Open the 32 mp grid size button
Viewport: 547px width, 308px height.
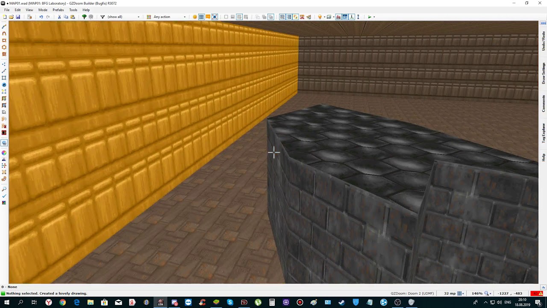pos(454,293)
